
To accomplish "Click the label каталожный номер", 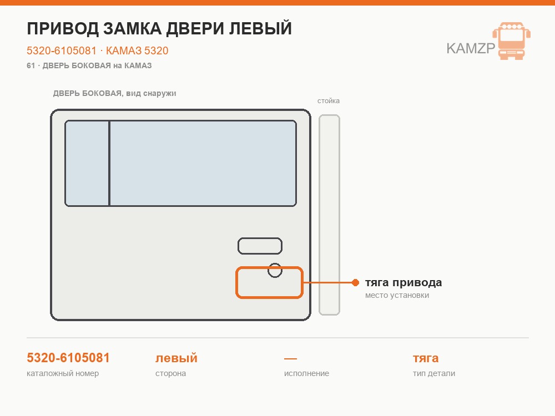I will 63,373.
